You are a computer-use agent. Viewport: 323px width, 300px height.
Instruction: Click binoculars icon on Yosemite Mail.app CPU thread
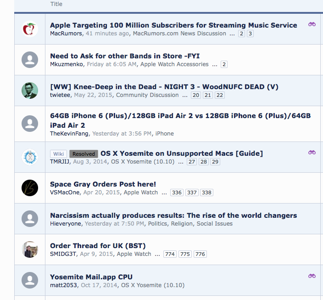tap(312, 276)
